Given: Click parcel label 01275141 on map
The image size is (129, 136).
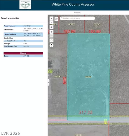Looking at the screenshot, I should click(72, 24).
